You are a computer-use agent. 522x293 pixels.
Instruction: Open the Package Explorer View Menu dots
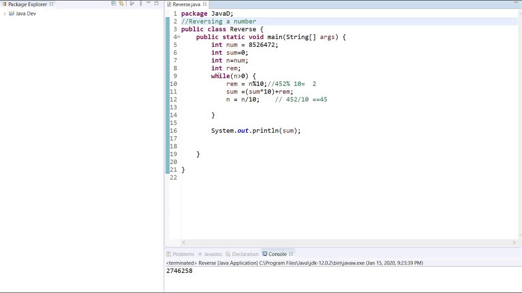[141, 4]
